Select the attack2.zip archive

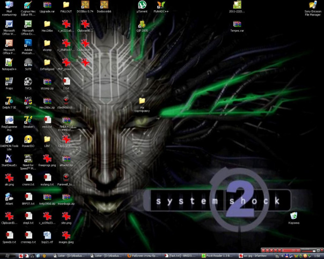click(x=66, y=160)
